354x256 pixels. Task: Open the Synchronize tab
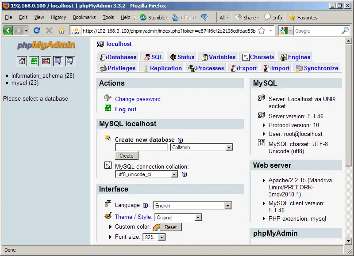317,68
